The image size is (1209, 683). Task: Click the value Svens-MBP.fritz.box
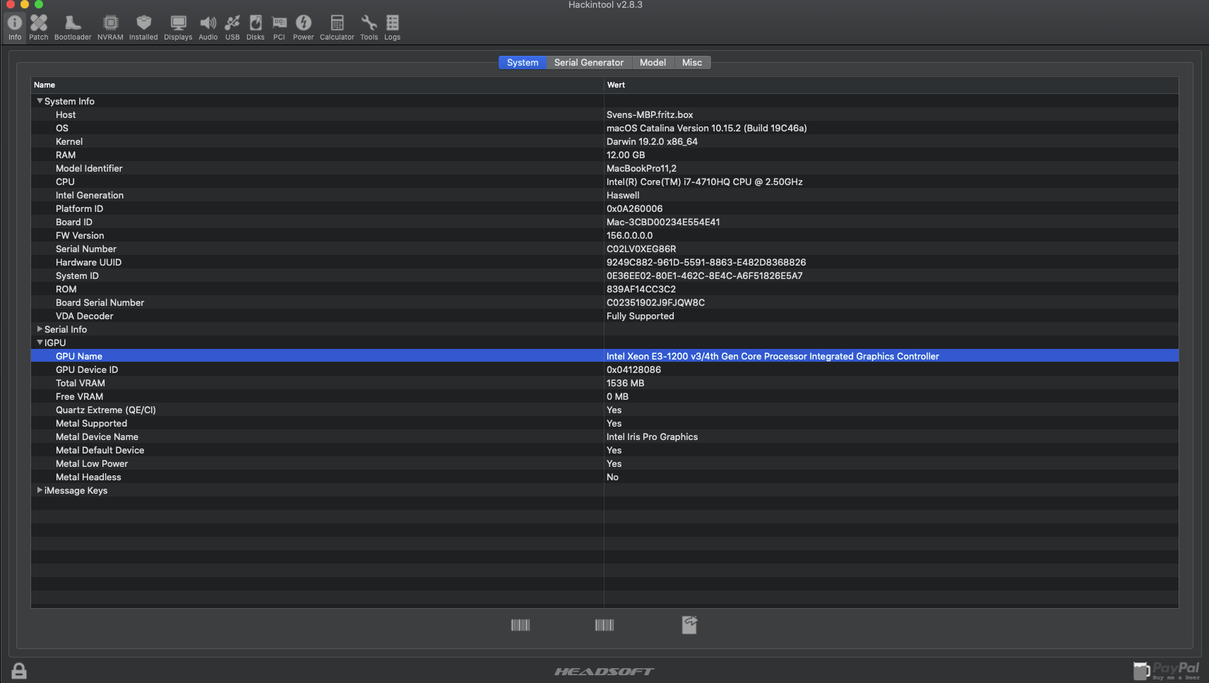click(650, 114)
